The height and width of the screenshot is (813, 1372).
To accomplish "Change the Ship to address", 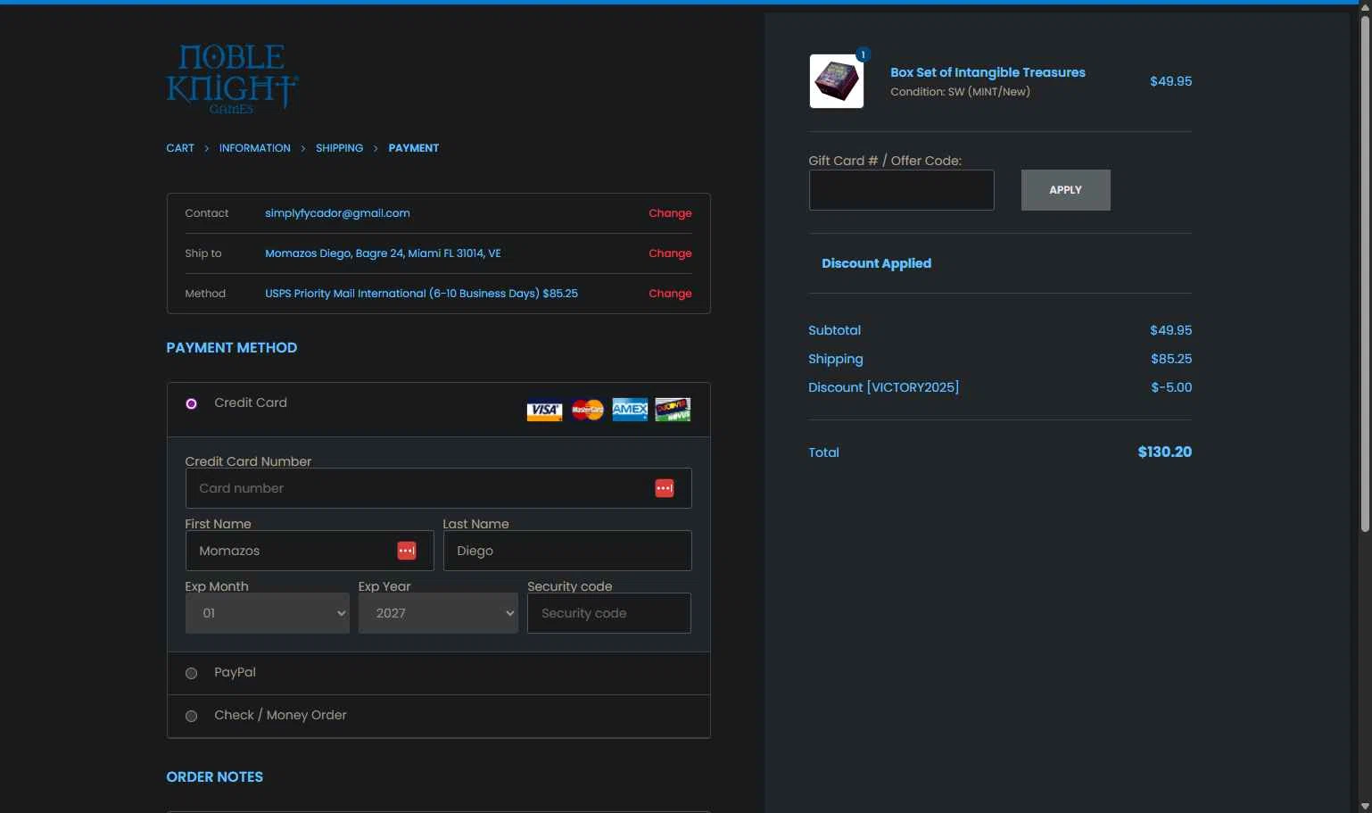I will pyautogui.click(x=670, y=253).
